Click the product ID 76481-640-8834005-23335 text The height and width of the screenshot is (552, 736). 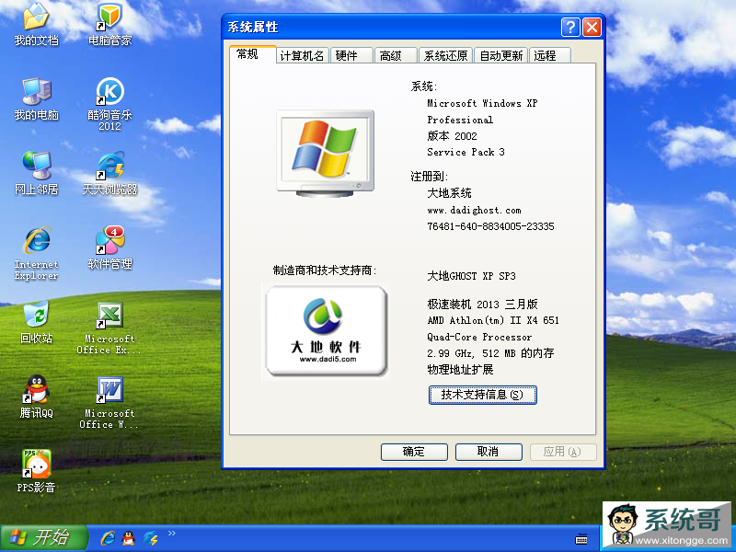click(490, 226)
